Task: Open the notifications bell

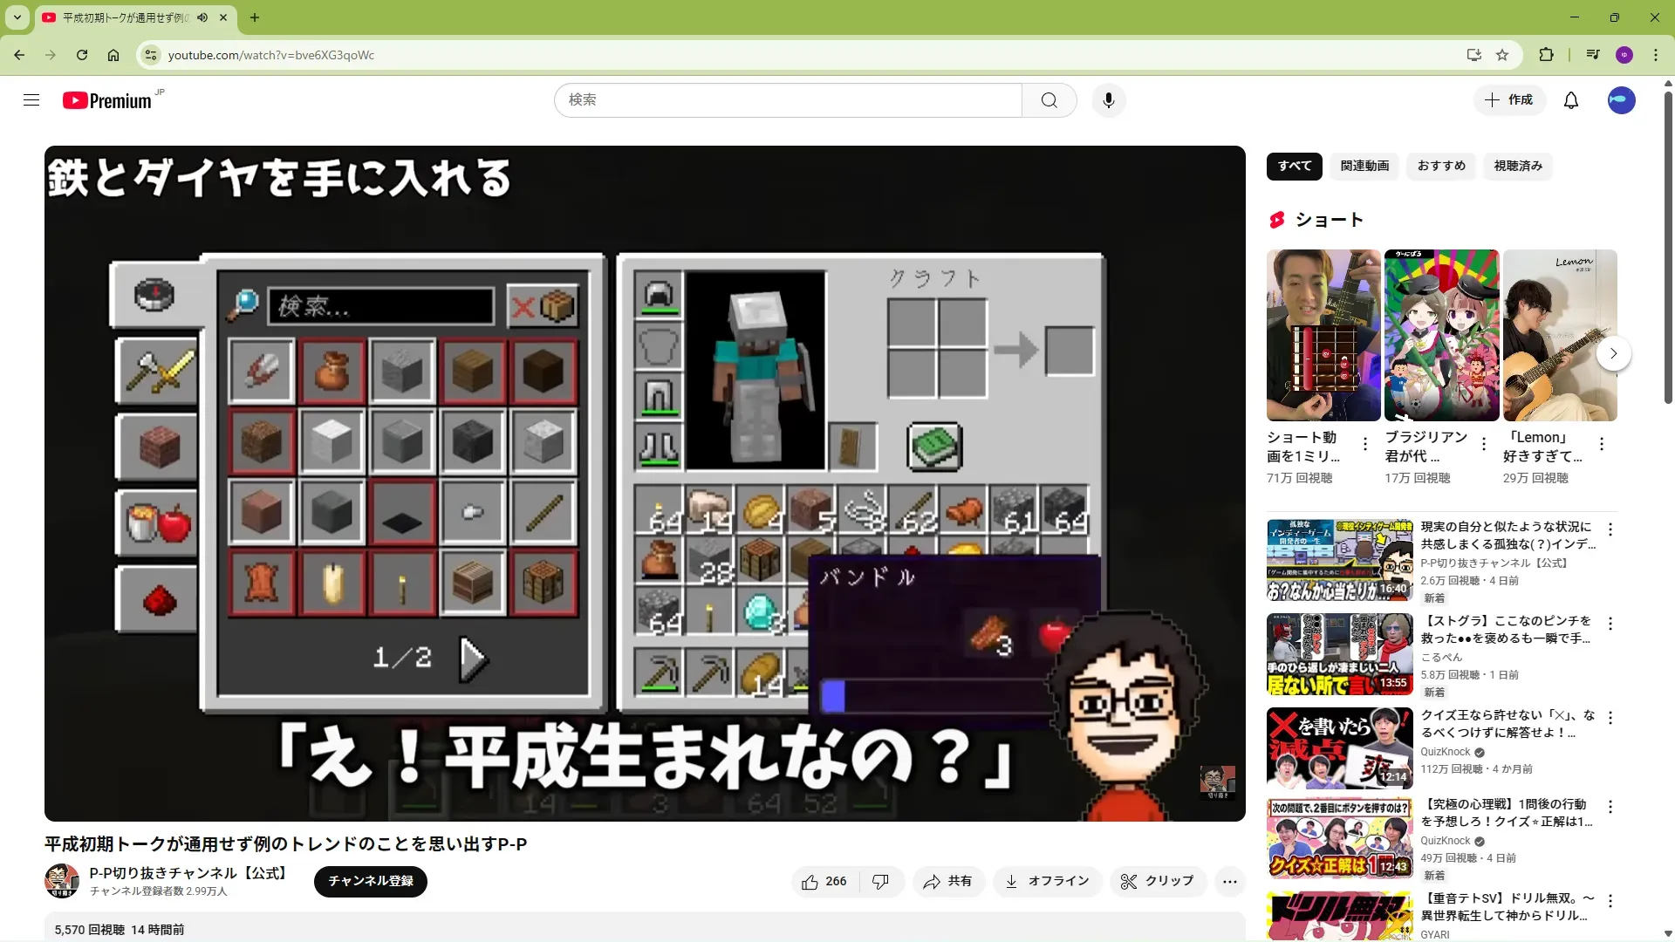Action: 1570,100
